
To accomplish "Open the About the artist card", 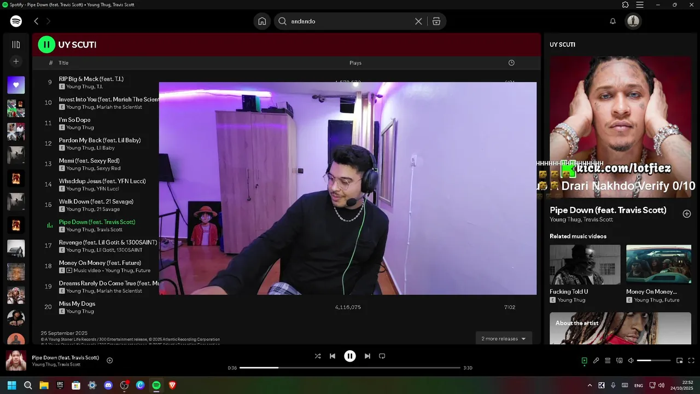I will point(620,328).
